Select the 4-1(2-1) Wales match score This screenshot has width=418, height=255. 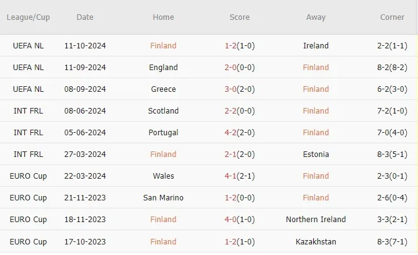(239, 176)
